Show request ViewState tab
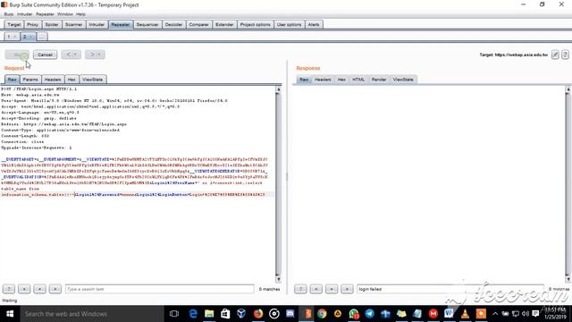The height and width of the screenshot is (322, 572). 92,80
